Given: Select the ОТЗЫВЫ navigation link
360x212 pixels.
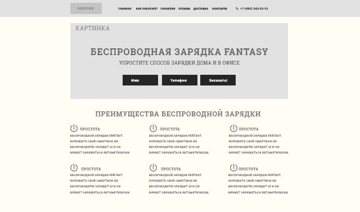Looking at the screenshot, I should point(184,9).
